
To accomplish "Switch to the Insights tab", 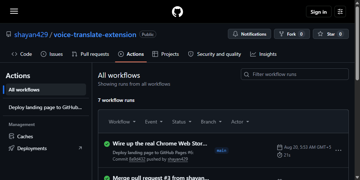I will [x=264, y=54].
